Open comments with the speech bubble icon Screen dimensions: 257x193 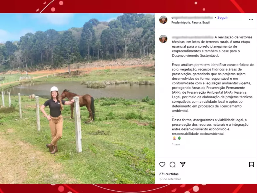[x=173, y=164]
